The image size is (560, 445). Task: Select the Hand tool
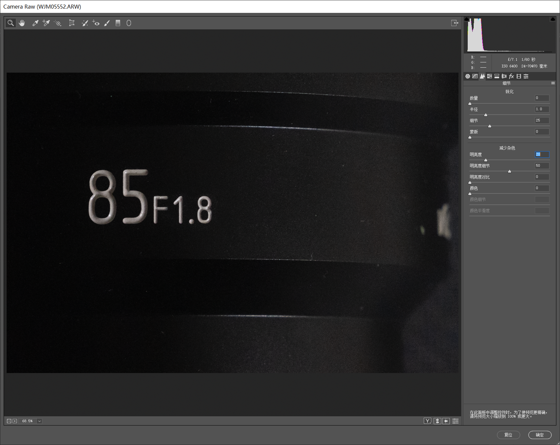click(22, 23)
